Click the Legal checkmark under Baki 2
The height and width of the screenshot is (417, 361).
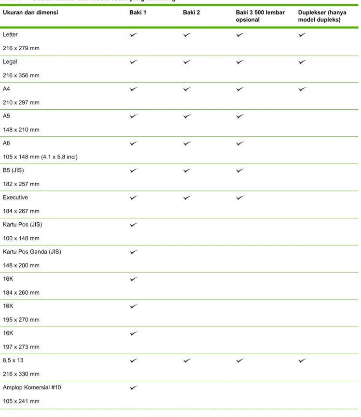[187, 62]
